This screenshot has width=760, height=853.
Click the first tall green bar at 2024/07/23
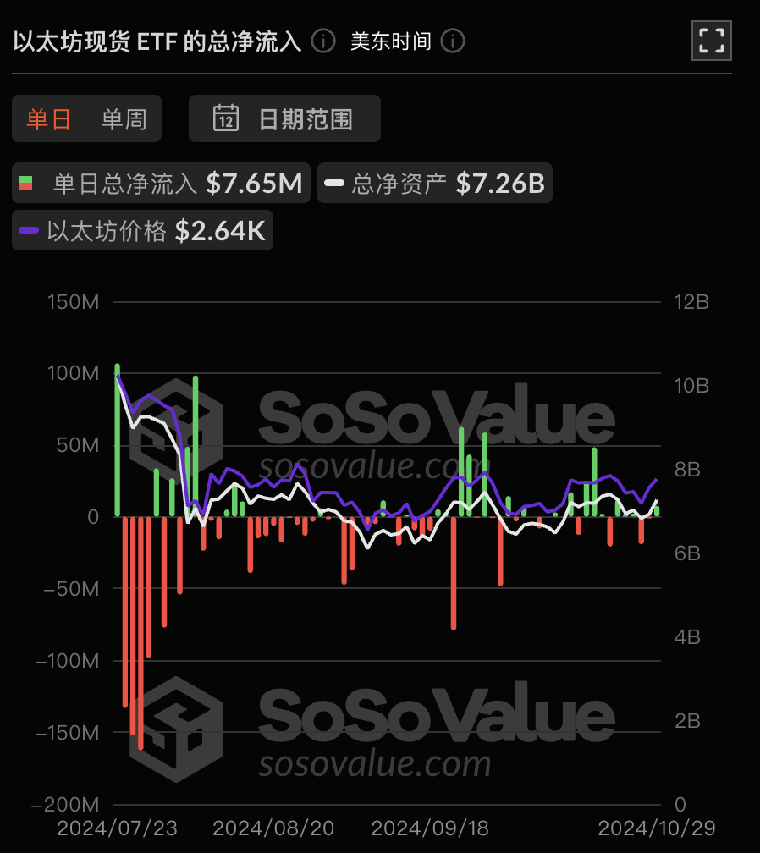tap(117, 439)
